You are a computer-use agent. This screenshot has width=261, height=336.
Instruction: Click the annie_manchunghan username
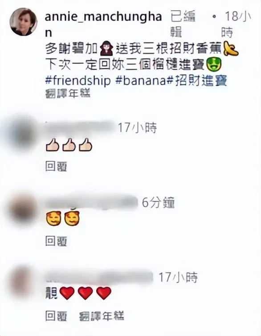(x=103, y=24)
